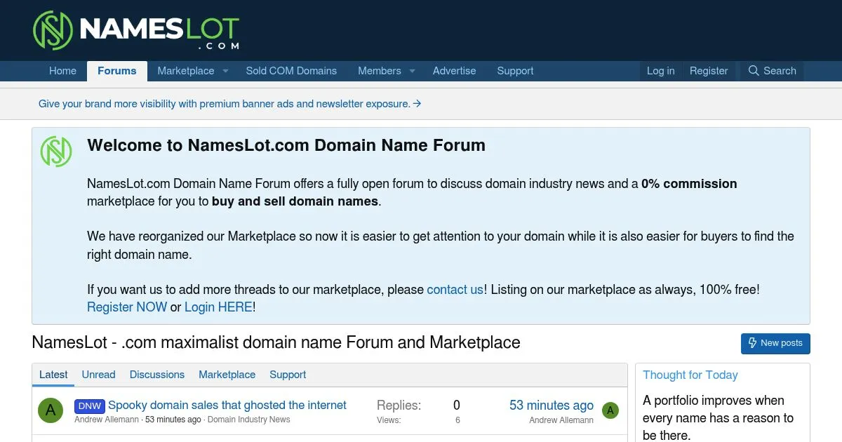Follow the 'contact us' link
Image resolution: width=842 pixels, height=442 pixels.
(455, 289)
